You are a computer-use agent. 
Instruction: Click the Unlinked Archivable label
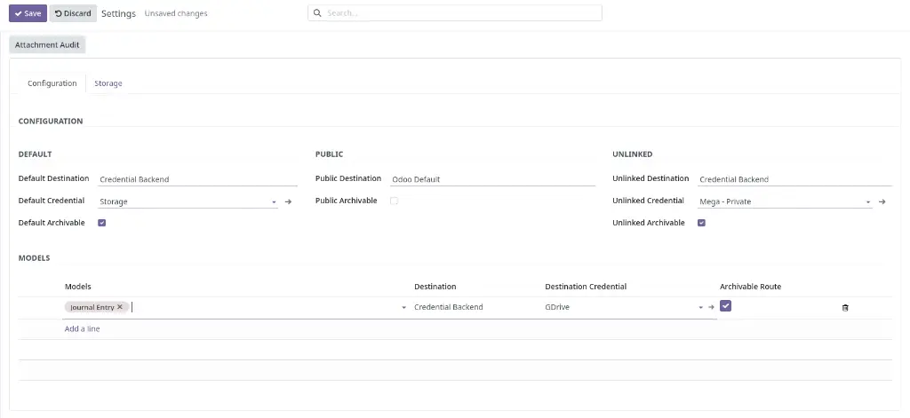click(x=649, y=223)
